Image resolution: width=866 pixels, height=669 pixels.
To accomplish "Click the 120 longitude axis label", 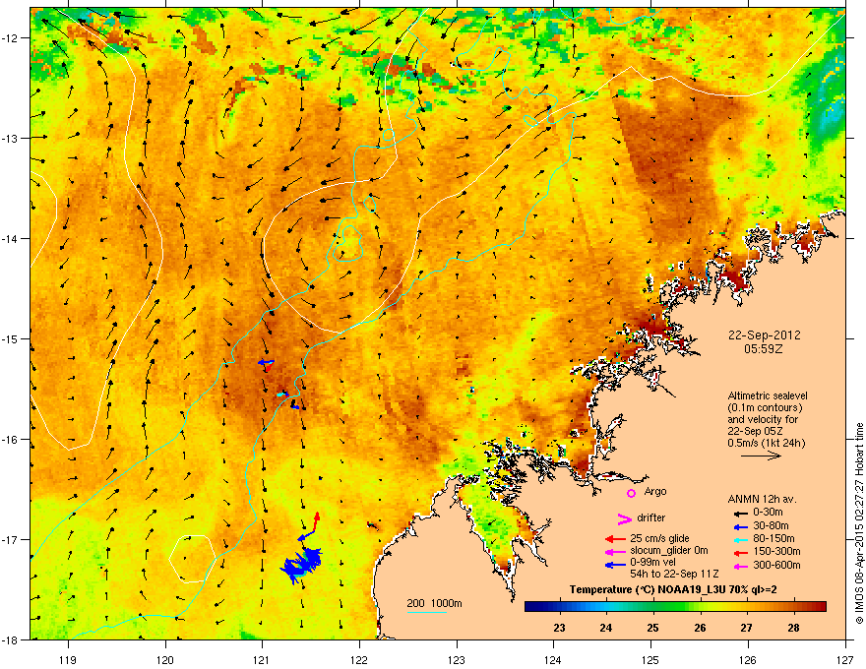I will (x=165, y=659).
